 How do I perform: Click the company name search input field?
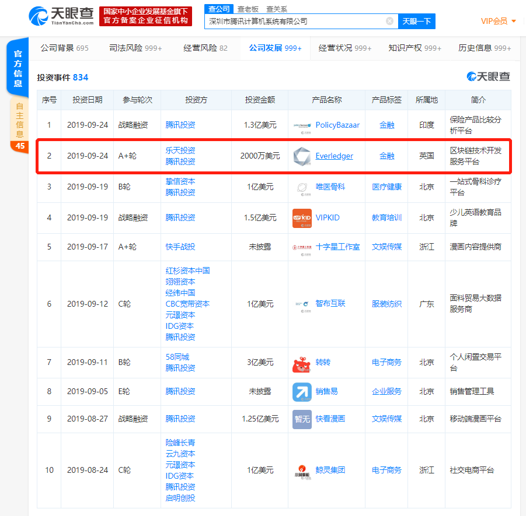tap(295, 22)
